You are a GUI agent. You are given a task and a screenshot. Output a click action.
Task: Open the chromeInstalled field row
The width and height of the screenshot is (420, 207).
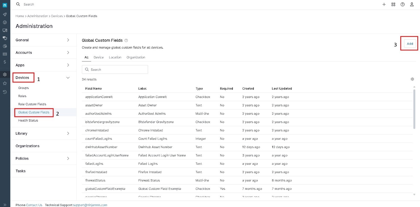pos(247,130)
